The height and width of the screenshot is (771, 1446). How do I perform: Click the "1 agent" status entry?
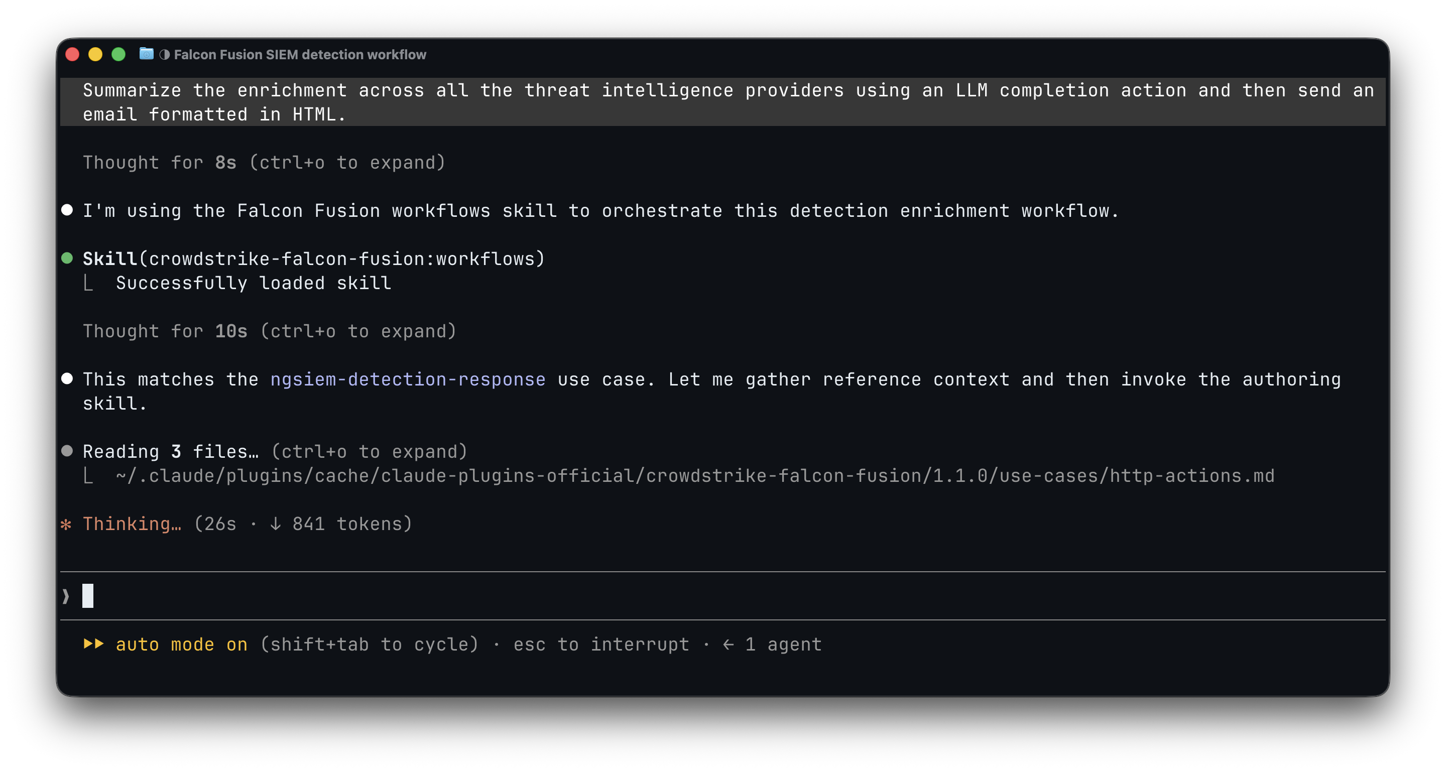tap(783, 644)
